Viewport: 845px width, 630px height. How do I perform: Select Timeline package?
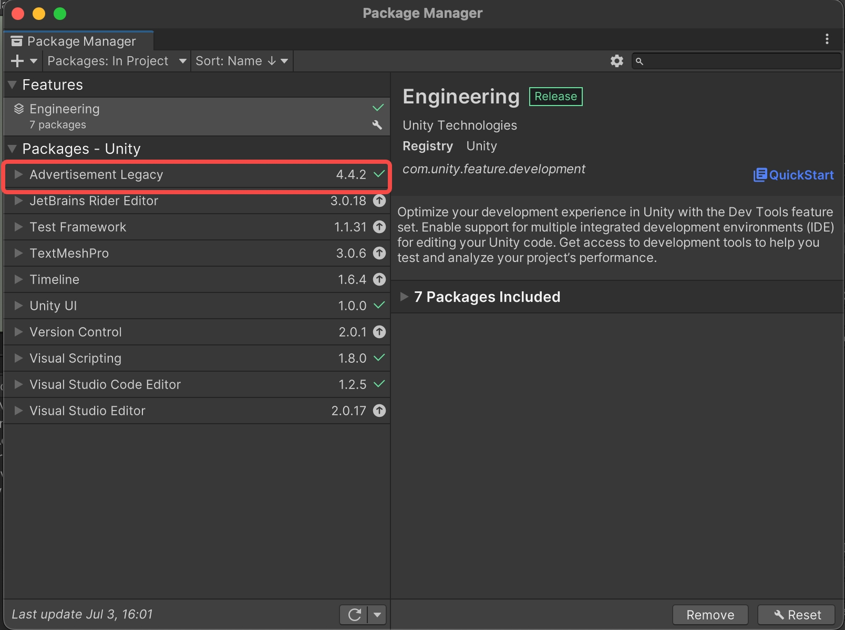coord(197,279)
